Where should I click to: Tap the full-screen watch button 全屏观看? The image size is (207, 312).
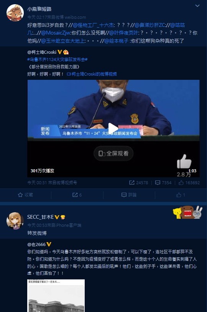113,154
